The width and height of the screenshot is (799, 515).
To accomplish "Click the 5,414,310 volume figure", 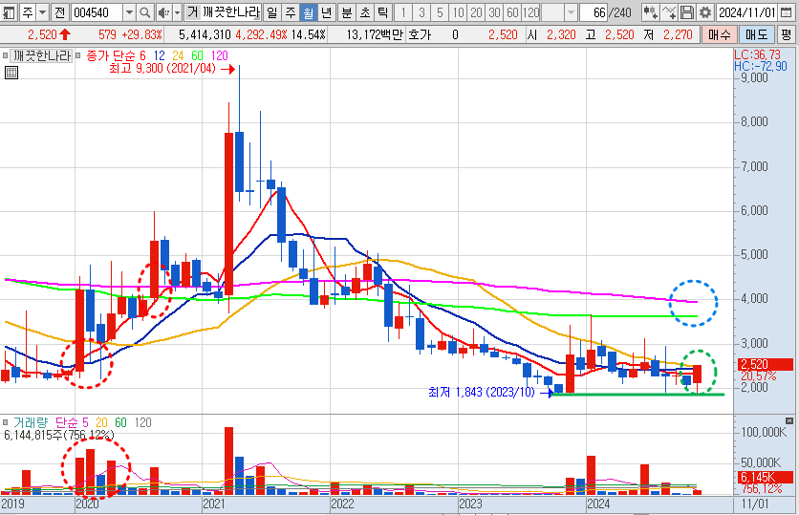I will pos(205,34).
